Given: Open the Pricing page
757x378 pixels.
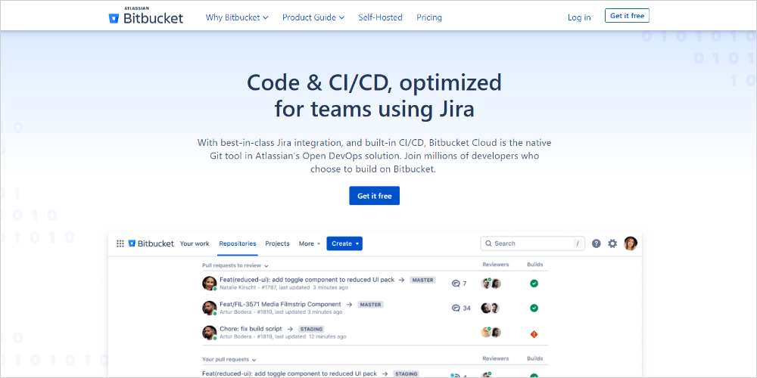Looking at the screenshot, I should [429, 17].
